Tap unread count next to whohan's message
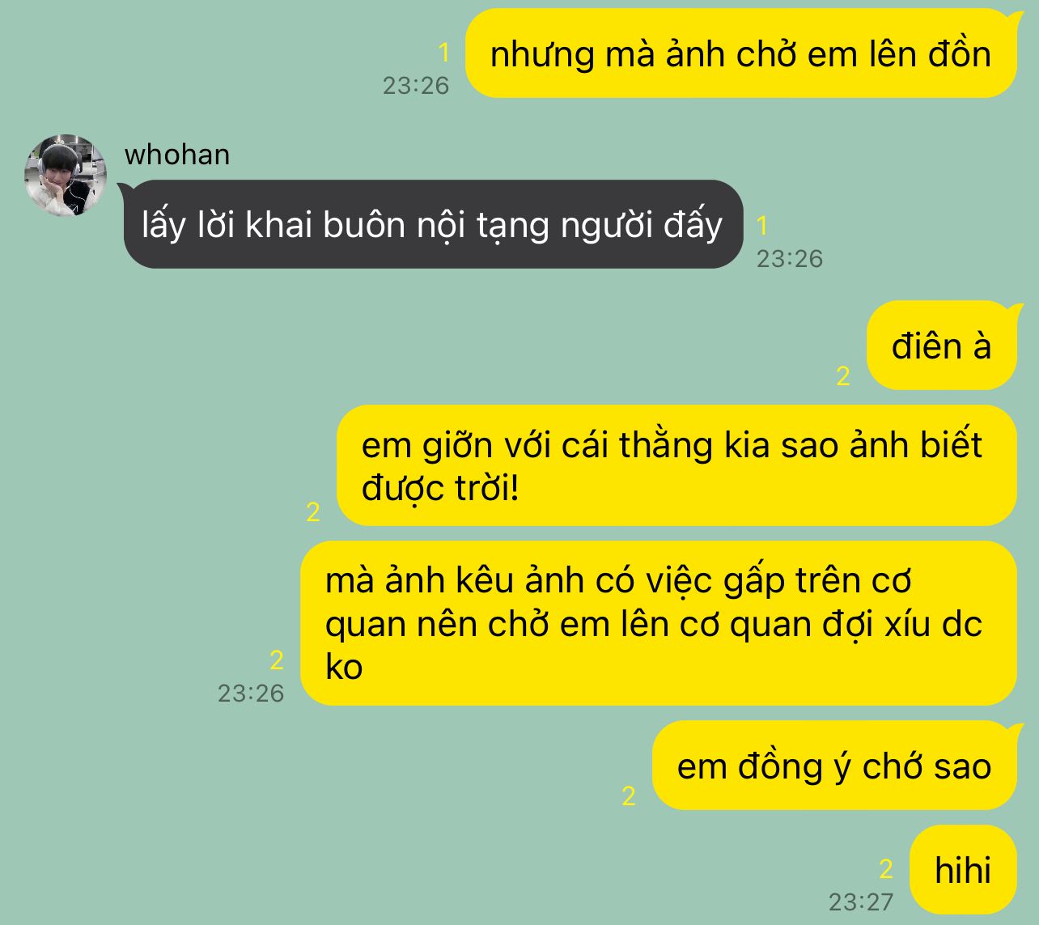The width and height of the screenshot is (1039, 925). click(x=762, y=226)
